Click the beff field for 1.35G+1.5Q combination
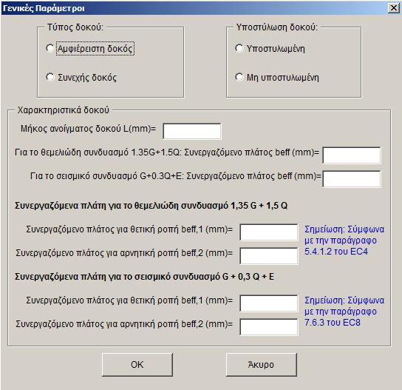Screen dimensions: 402x390 coord(352,155)
